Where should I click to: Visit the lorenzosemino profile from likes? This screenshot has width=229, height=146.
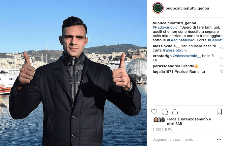click(194, 119)
